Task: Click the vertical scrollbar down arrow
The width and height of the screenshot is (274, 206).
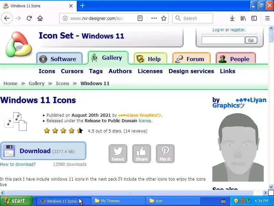Action: (x=271, y=187)
